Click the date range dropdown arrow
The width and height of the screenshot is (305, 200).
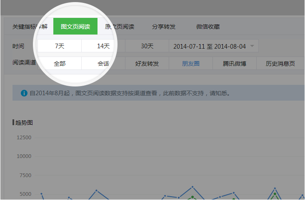tap(252, 46)
